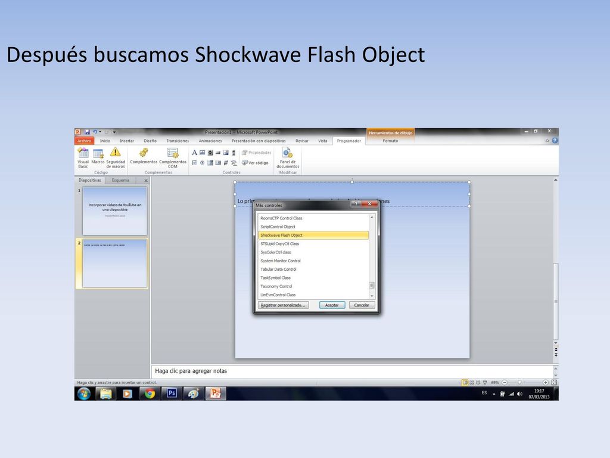The height and width of the screenshot is (458, 610).
Task: Select the Image control icon
Action: click(226, 153)
